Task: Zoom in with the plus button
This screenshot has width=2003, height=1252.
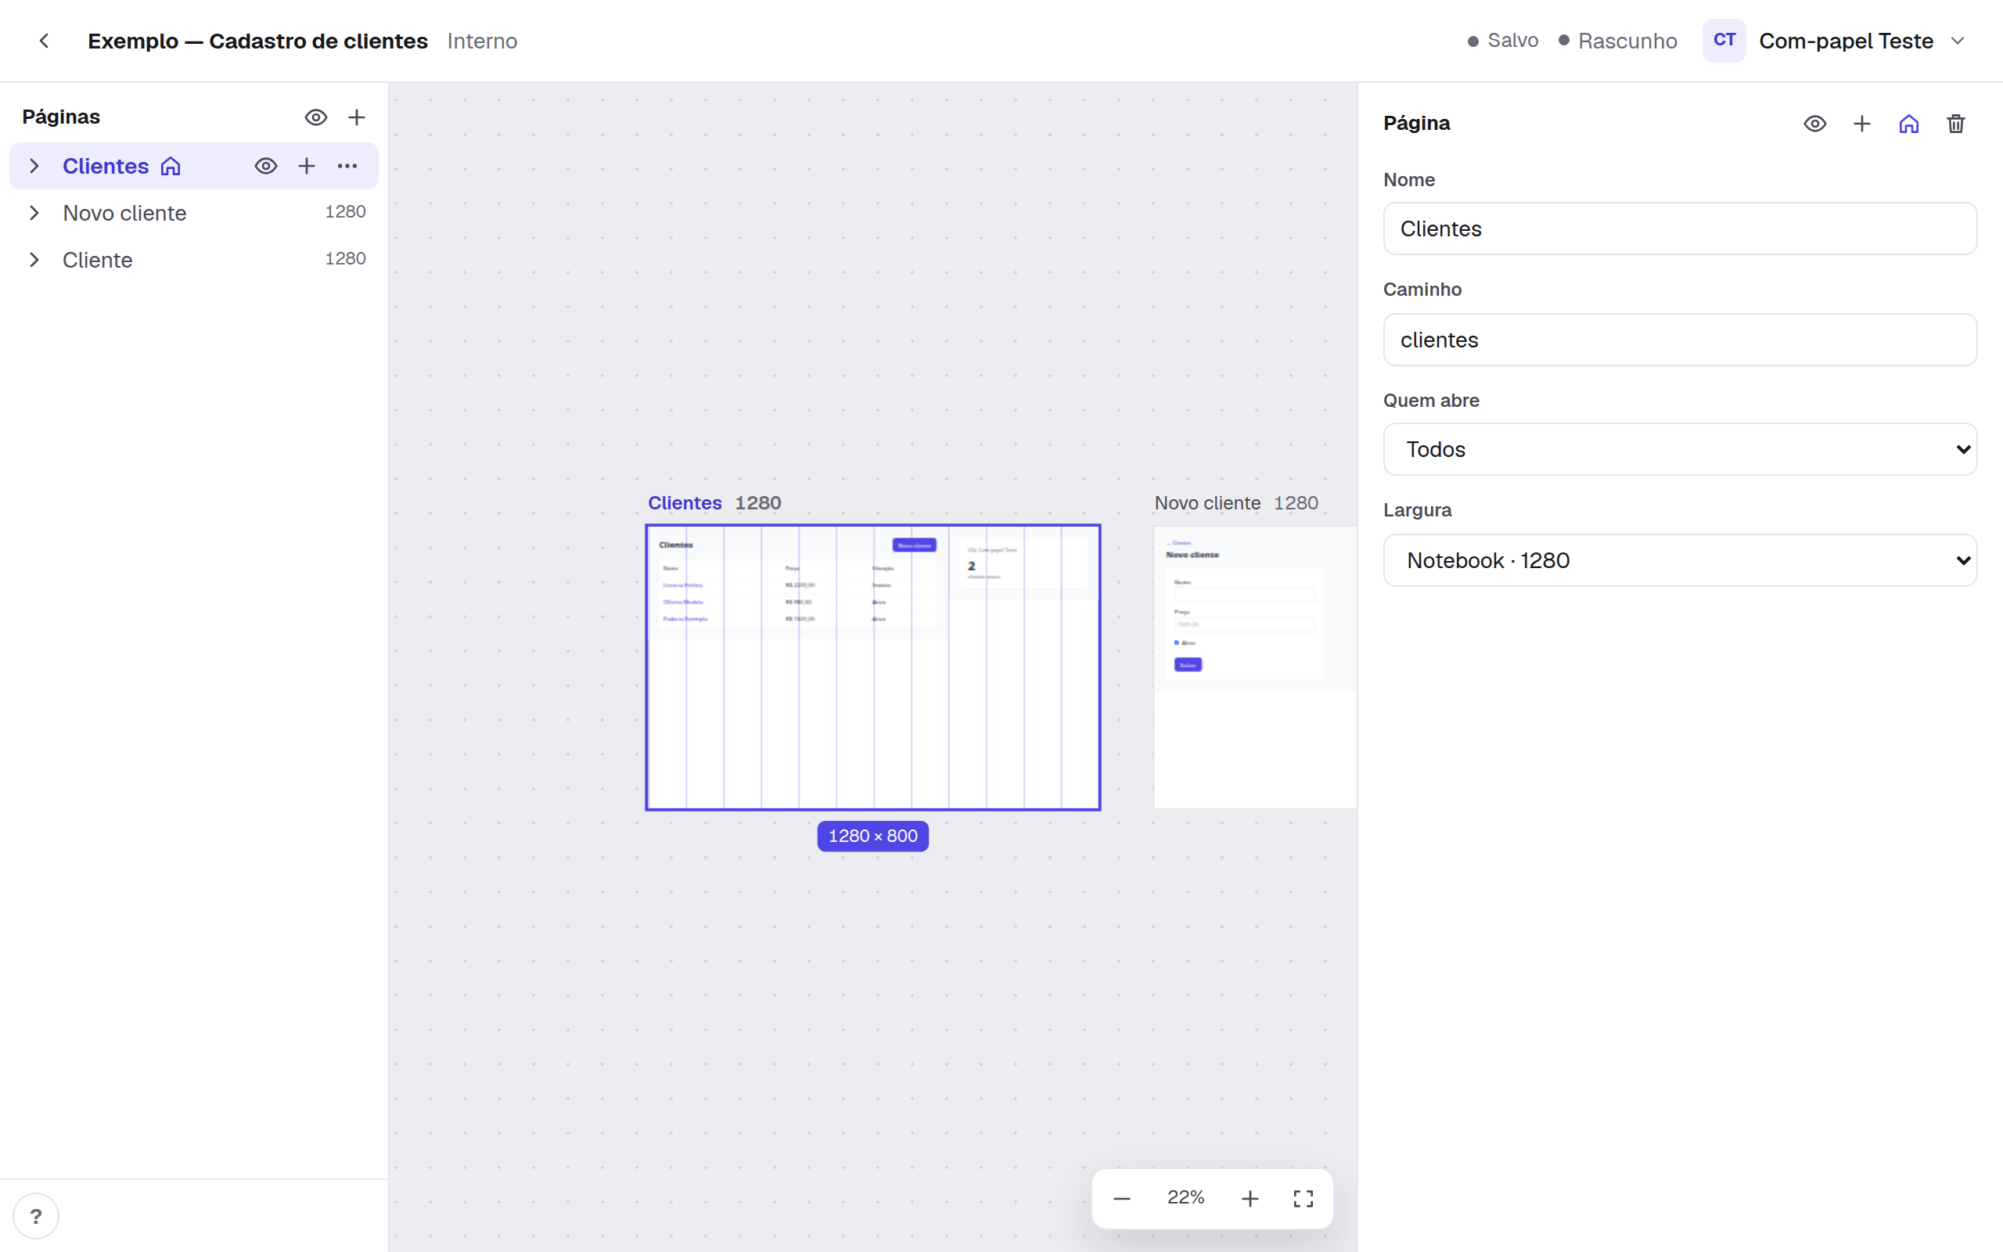Action: 1250,1198
